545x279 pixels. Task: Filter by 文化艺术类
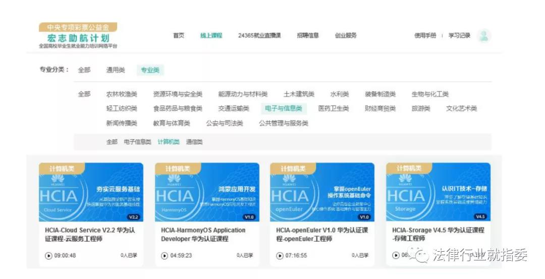point(461,108)
